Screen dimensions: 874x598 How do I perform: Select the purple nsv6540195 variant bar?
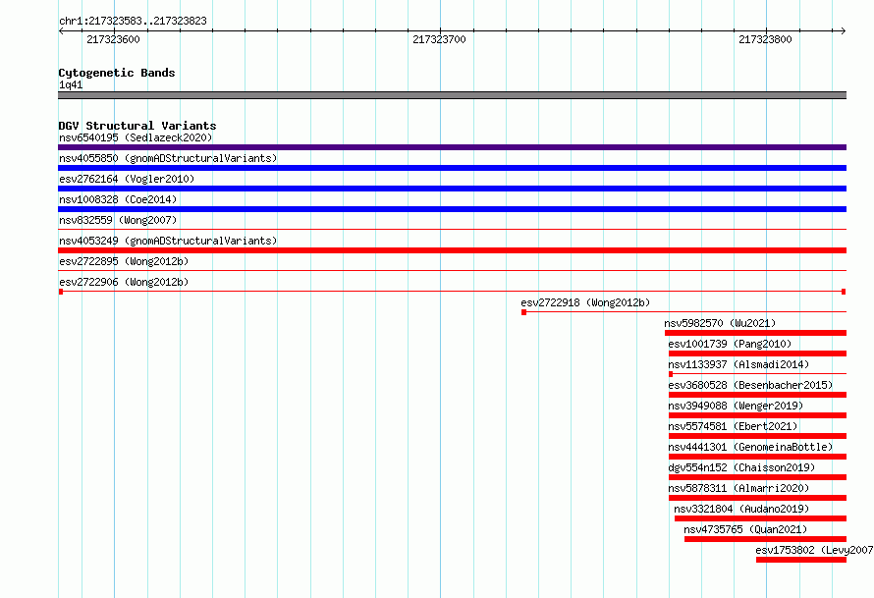(x=452, y=147)
